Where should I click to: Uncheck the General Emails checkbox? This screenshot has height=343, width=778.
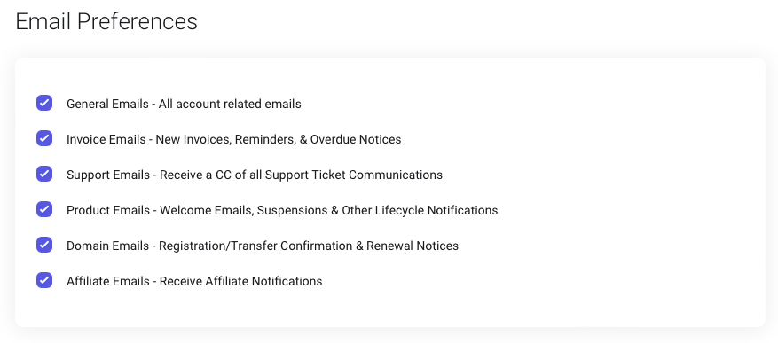pos(44,103)
